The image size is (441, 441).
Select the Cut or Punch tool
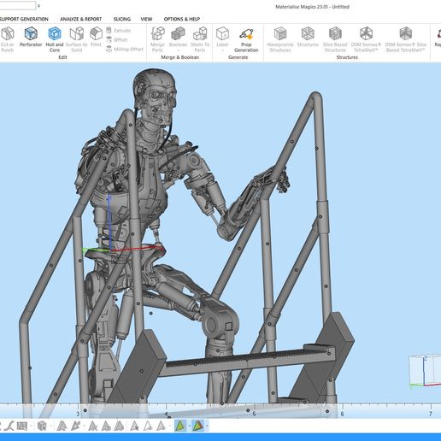click(7, 39)
